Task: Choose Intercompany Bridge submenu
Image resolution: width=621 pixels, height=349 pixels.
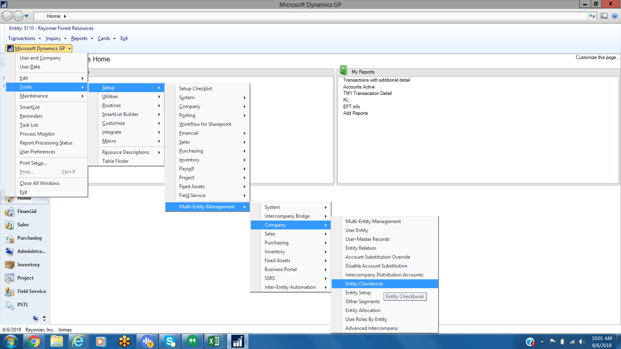Action: pos(290,216)
